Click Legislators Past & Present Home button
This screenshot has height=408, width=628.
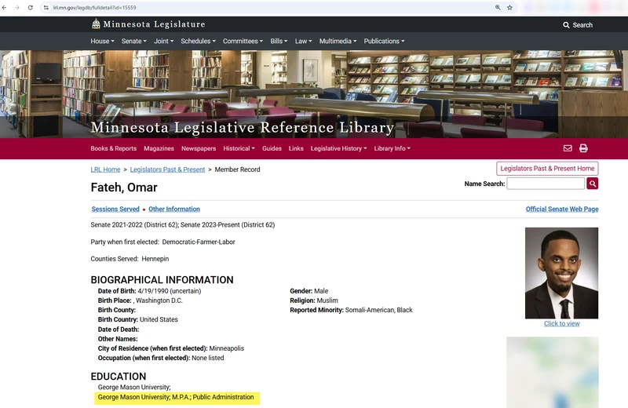click(547, 169)
